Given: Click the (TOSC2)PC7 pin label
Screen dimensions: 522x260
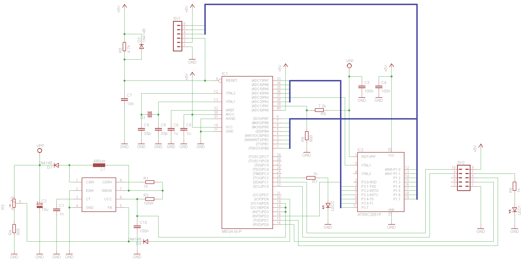Looking at the screenshot, I should coord(258,157).
